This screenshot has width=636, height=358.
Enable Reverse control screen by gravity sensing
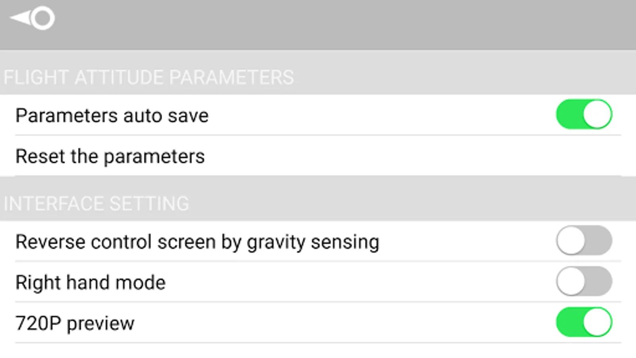[x=584, y=241]
